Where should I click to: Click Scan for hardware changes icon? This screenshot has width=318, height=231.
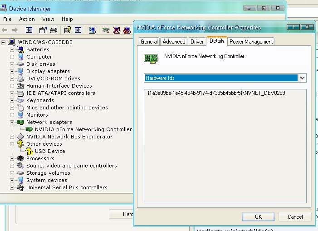coord(92,30)
